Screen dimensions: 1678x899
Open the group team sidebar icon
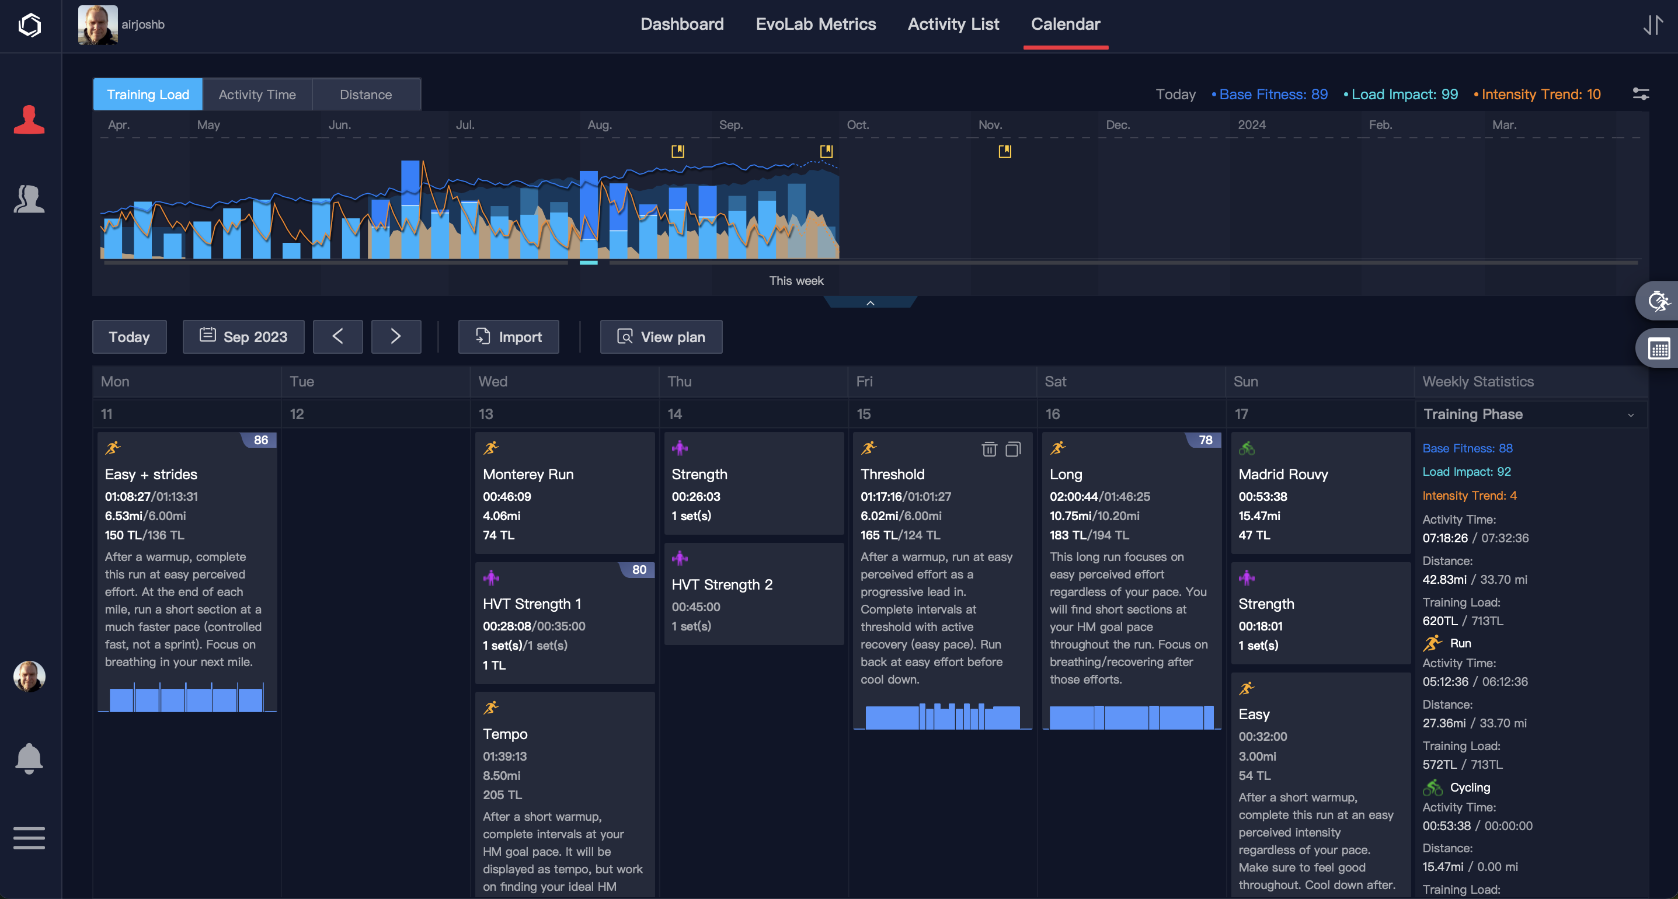(x=29, y=198)
